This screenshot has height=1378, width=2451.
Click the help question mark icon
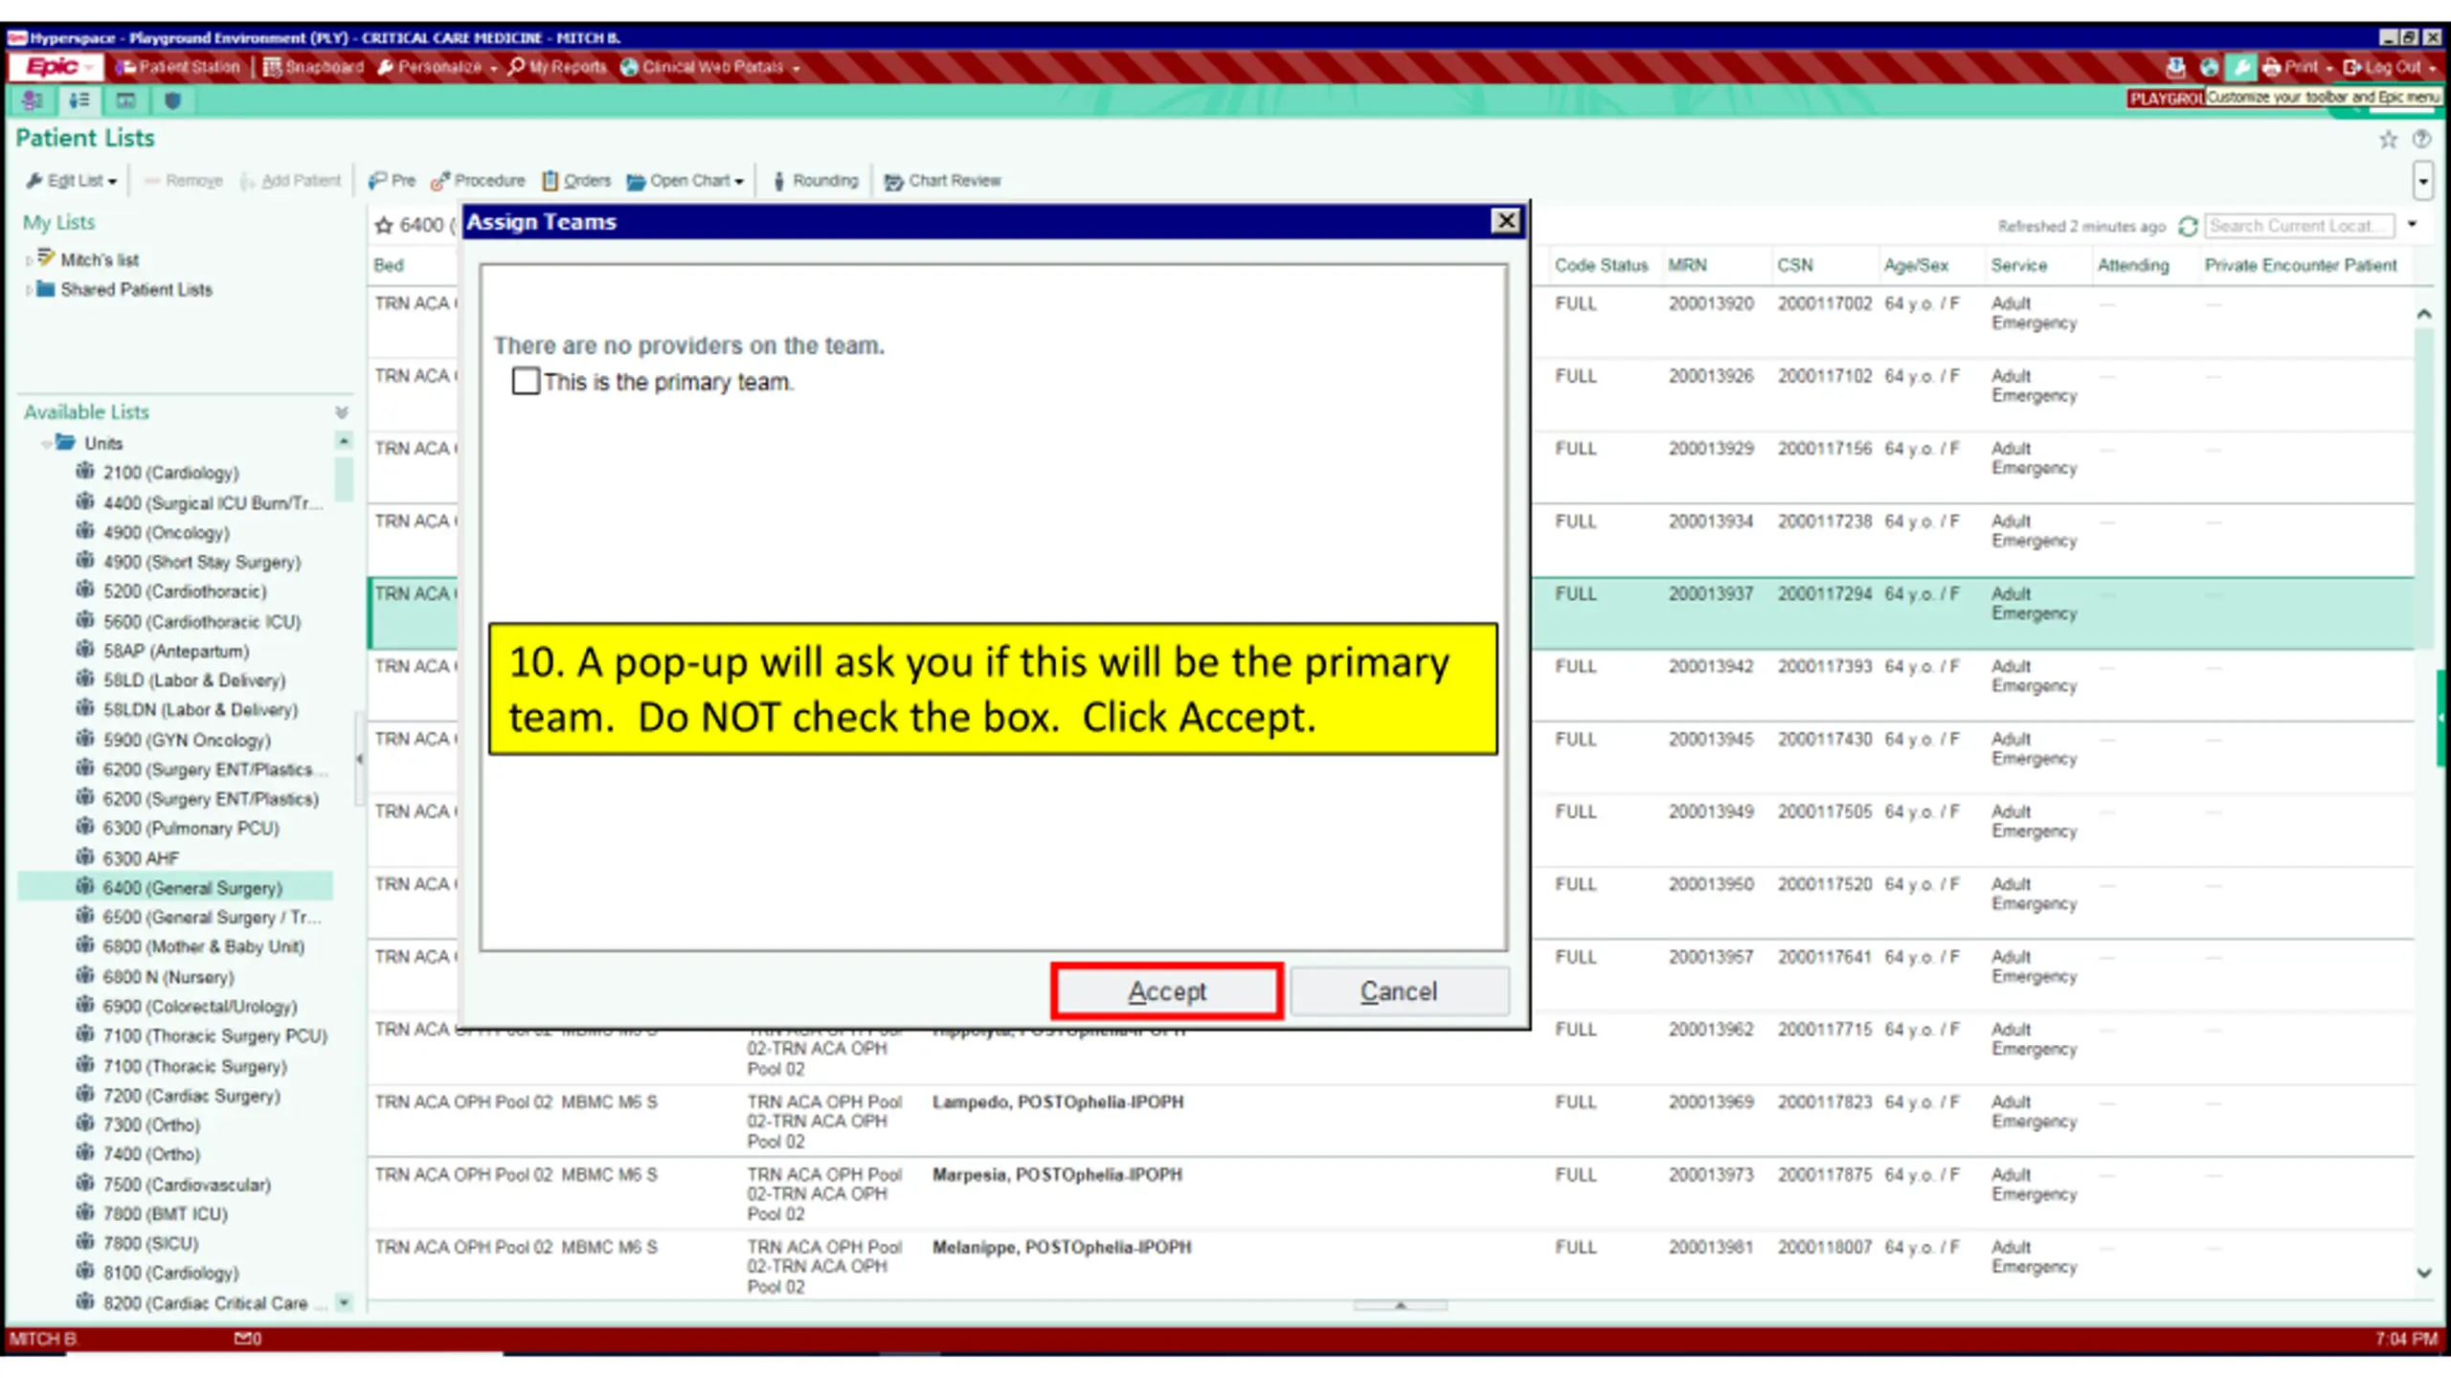coord(2421,140)
